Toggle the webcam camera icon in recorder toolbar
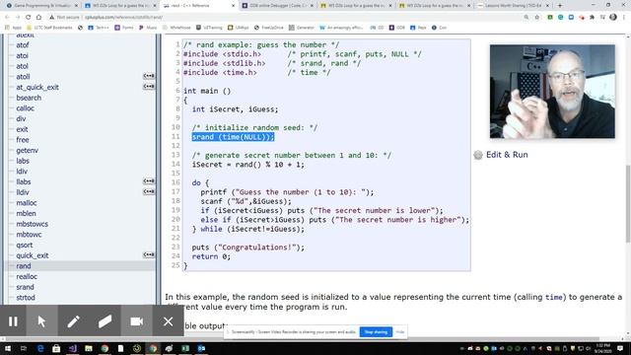The image size is (631, 355). click(x=136, y=321)
